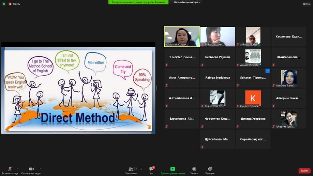Unmute with the microphone icon

pos(10,169)
